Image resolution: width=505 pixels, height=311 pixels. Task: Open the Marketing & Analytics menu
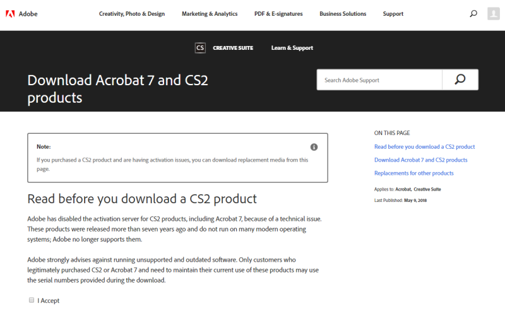(x=210, y=14)
